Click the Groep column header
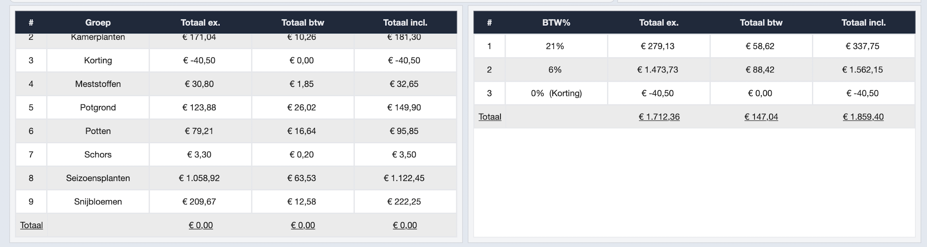The image size is (927, 247). [98, 23]
